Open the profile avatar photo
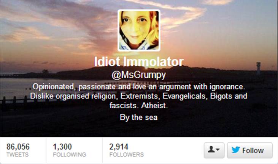 pyautogui.click(x=139, y=30)
